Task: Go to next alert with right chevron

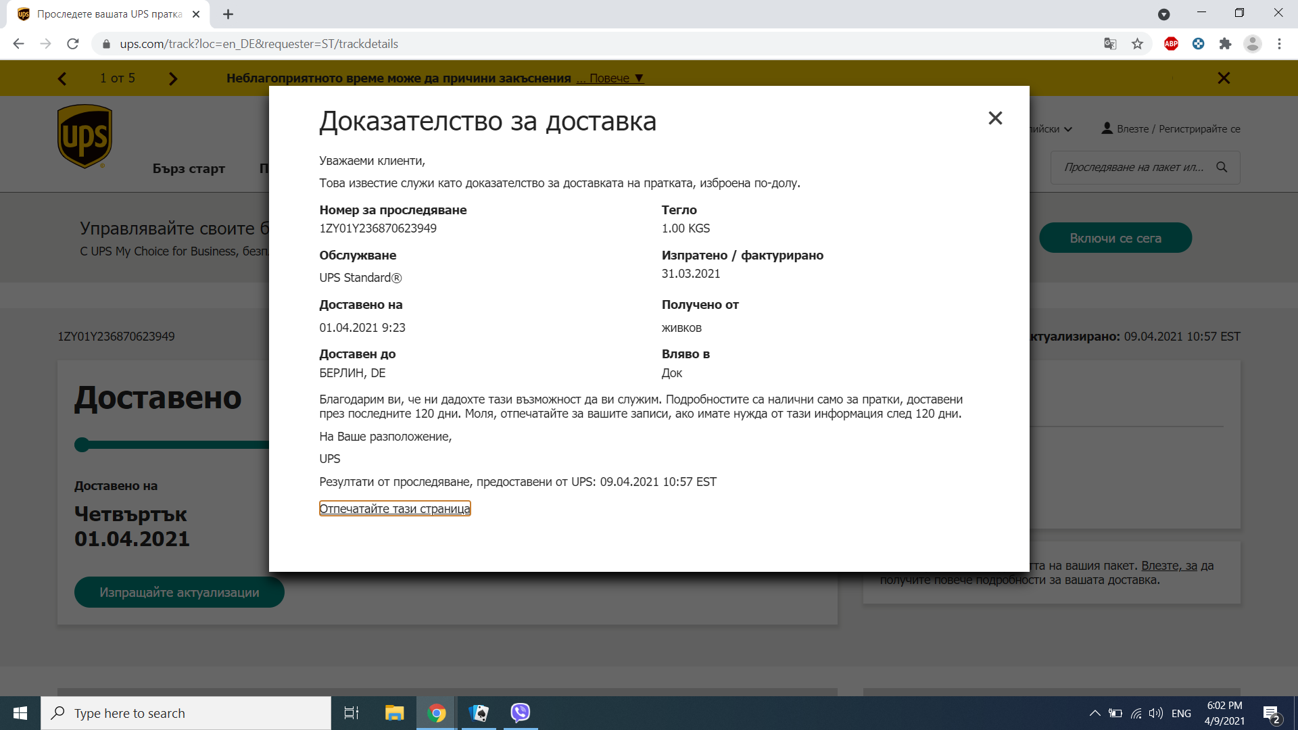Action: tap(173, 79)
